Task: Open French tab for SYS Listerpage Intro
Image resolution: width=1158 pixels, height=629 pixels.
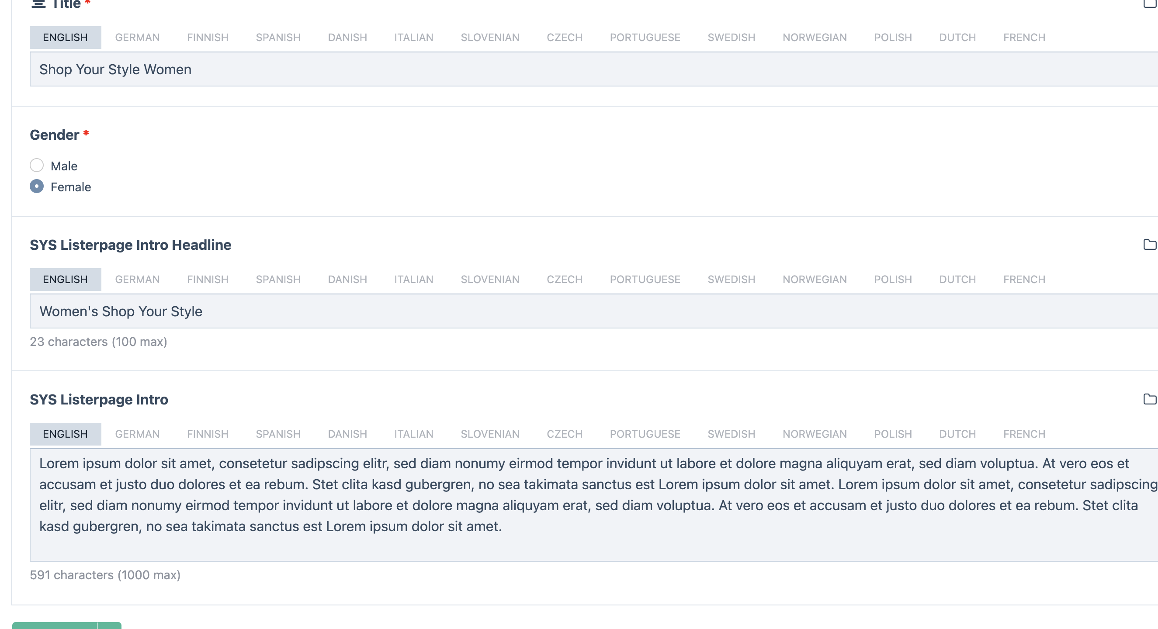Action: pos(1024,434)
